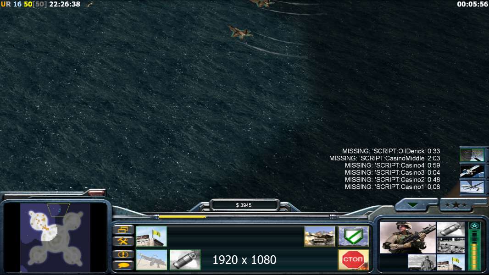Click the Ranger soldier portrait
The image size is (489, 275).
point(408,237)
